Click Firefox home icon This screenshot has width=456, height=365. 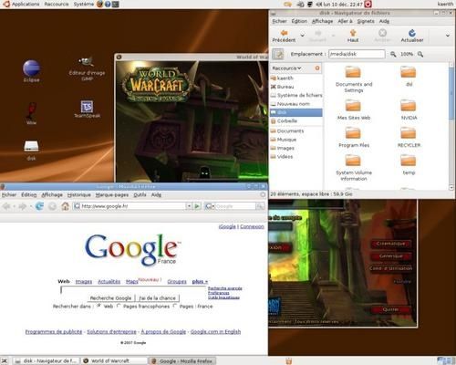(x=65, y=206)
